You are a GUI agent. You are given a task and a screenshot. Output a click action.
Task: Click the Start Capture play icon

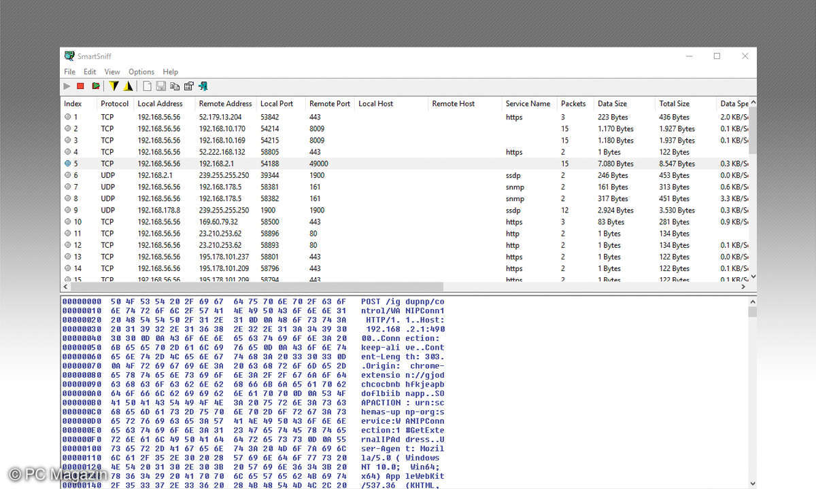click(x=67, y=86)
